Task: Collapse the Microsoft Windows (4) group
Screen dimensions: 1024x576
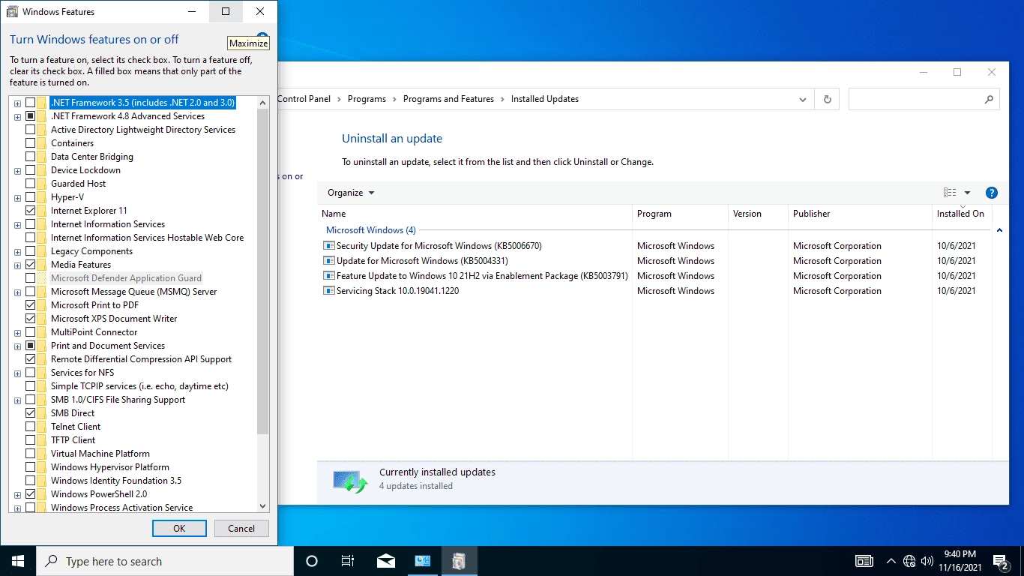Action: tap(1000, 230)
